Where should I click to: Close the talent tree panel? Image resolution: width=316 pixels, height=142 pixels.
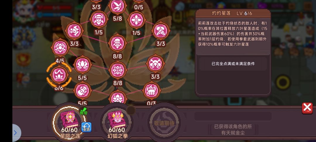pyautogui.click(x=307, y=108)
